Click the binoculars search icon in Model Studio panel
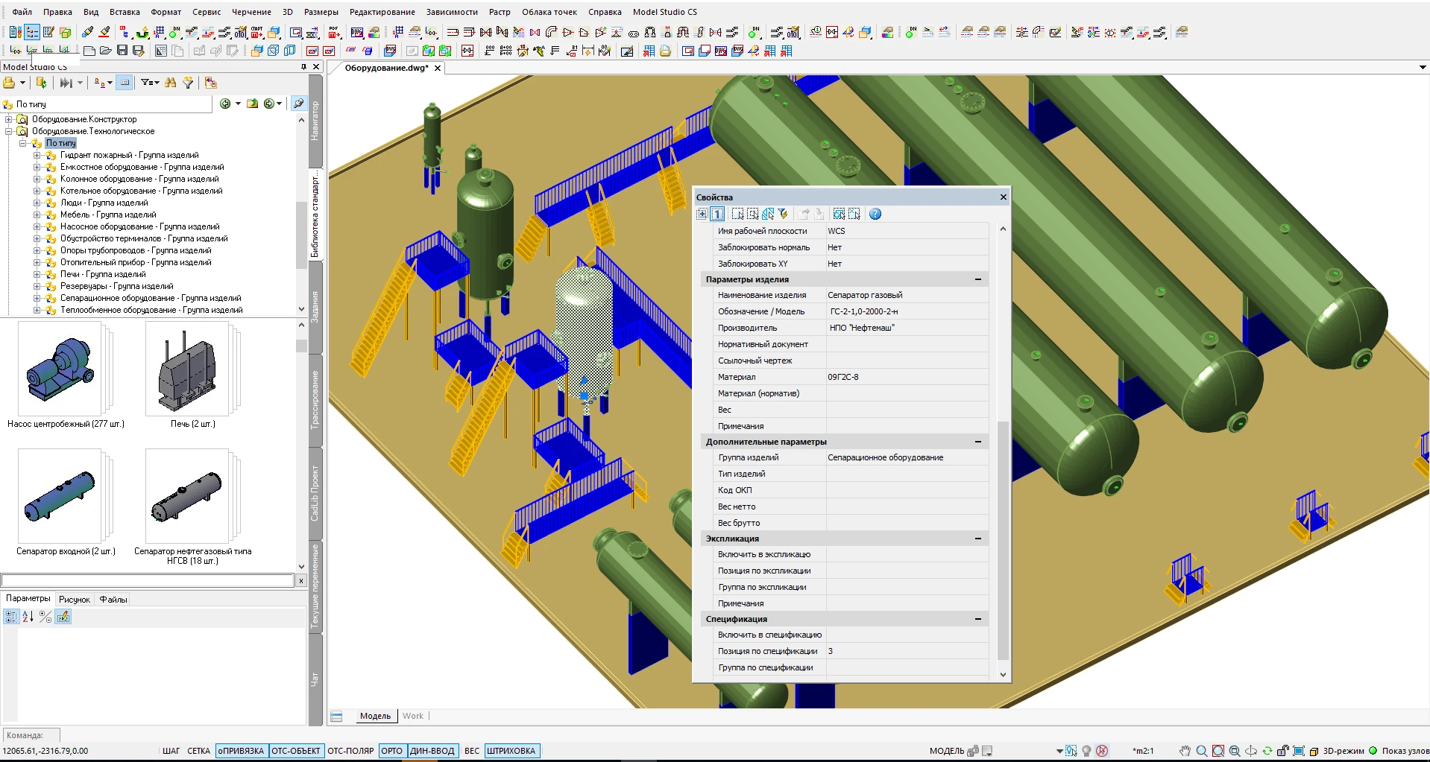 coord(171,83)
